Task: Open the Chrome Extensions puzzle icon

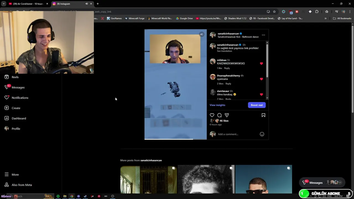Action: tap(317, 12)
